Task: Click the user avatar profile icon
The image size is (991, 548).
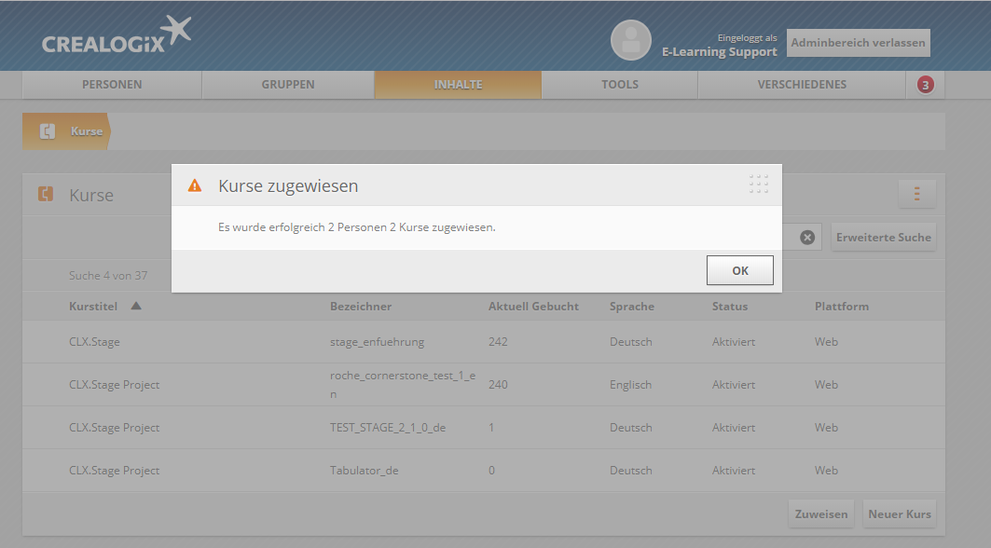Action: coord(630,40)
